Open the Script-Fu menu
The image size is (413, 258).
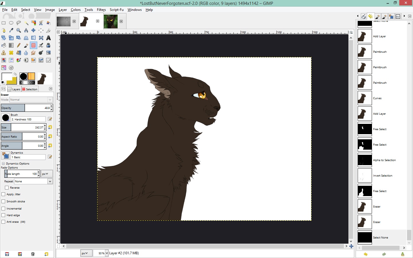[x=117, y=10]
